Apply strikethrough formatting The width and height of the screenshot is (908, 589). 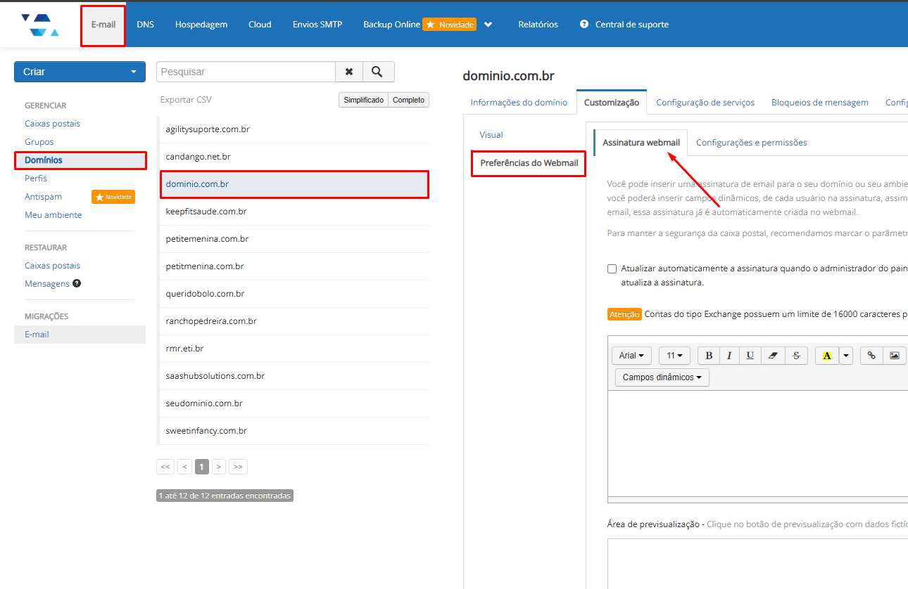(x=796, y=356)
